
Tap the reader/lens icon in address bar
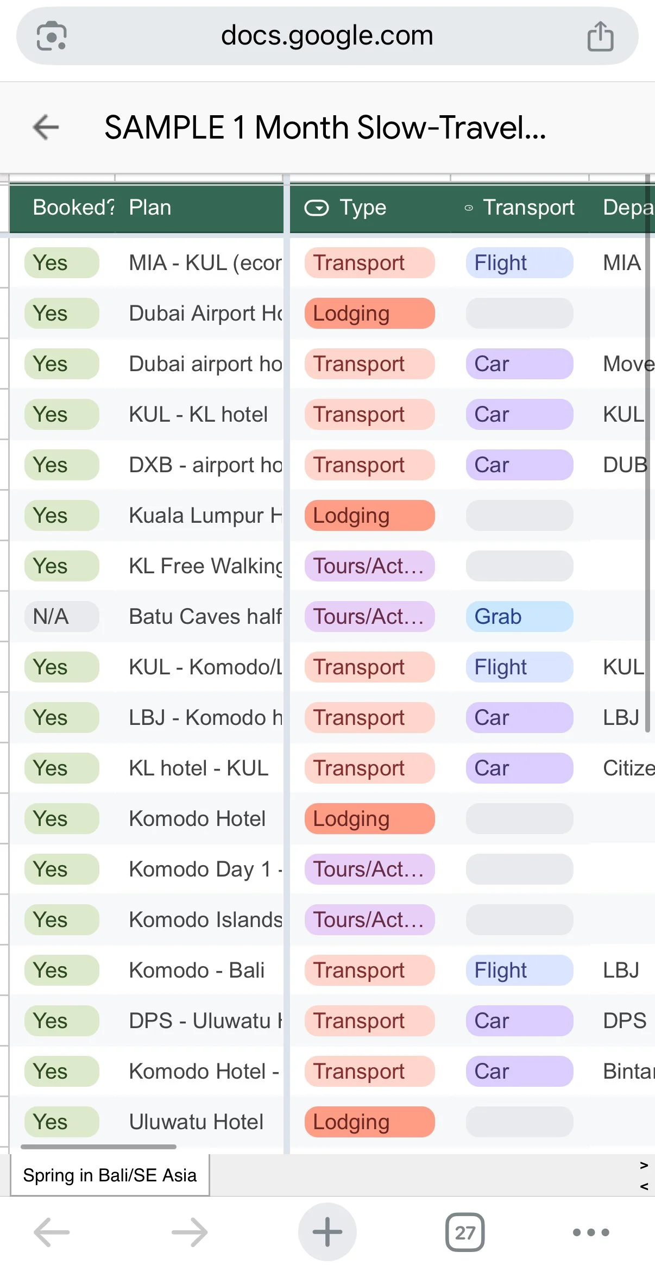pos(51,36)
